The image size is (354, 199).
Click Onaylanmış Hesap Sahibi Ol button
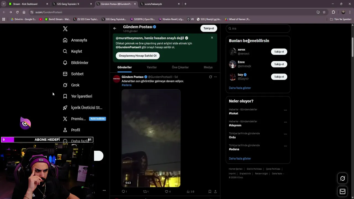[x=138, y=56]
